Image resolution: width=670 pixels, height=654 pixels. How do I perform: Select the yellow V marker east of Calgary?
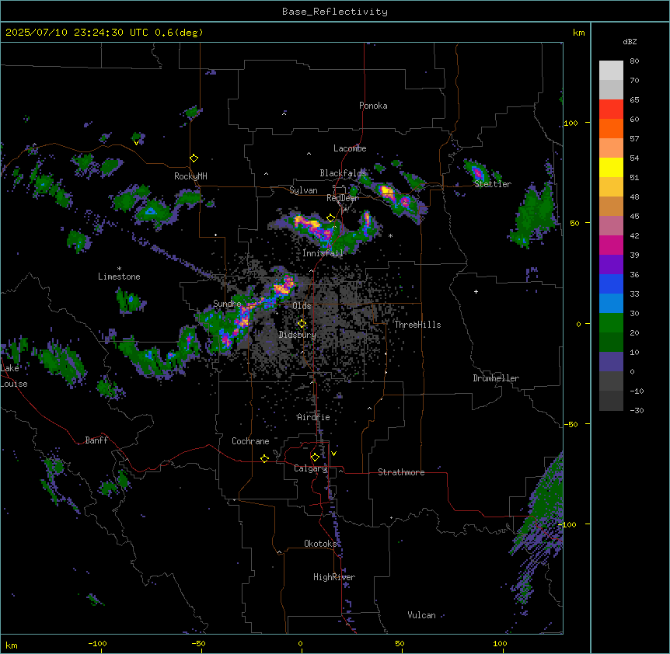click(333, 454)
